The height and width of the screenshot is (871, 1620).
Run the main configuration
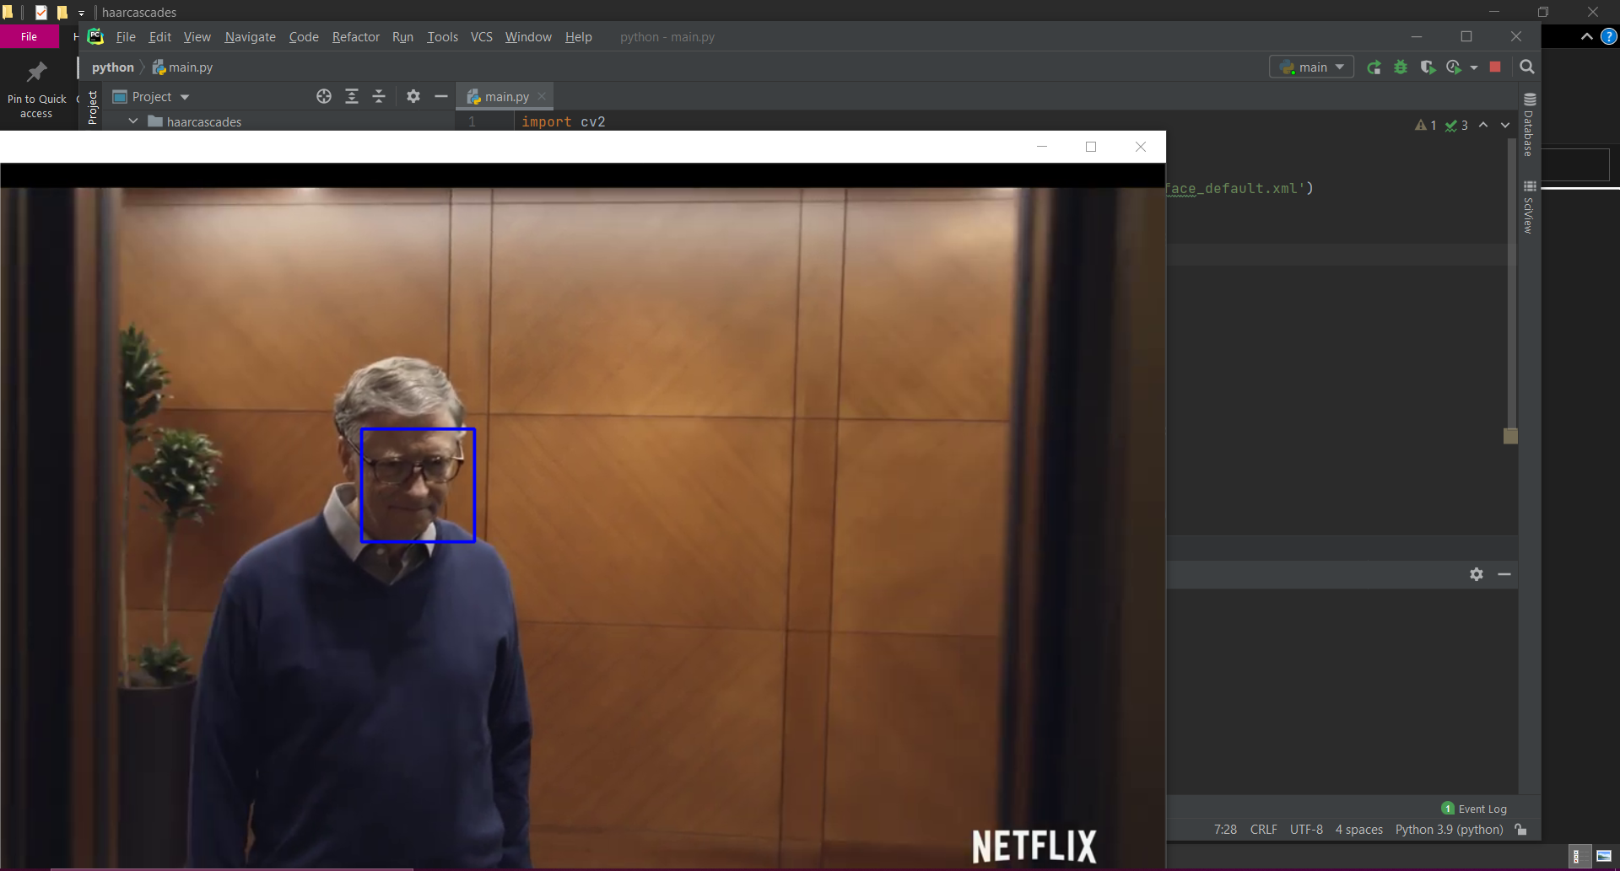click(x=1374, y=67)
